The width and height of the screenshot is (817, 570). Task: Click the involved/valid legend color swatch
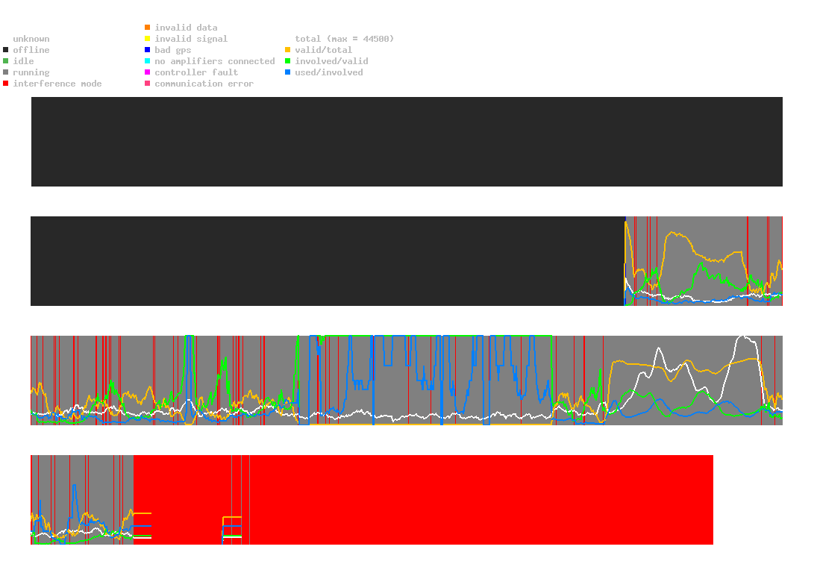287,61
